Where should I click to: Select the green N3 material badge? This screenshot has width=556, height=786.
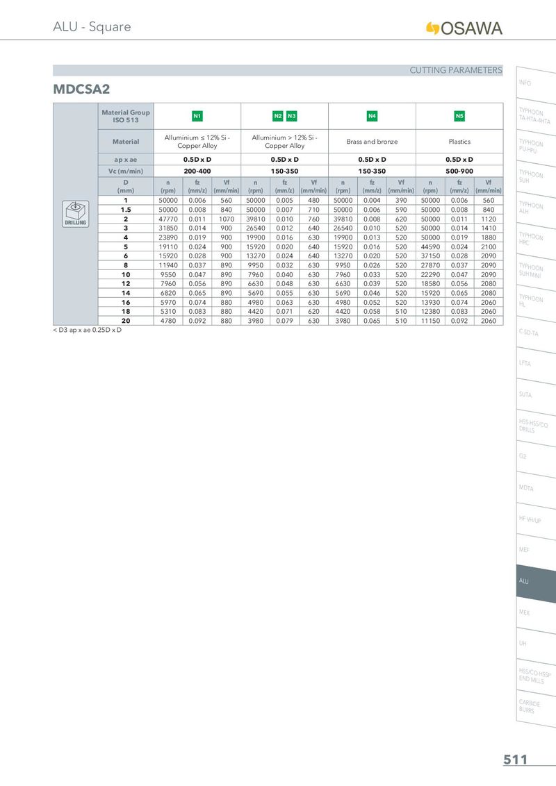(291, 116)
